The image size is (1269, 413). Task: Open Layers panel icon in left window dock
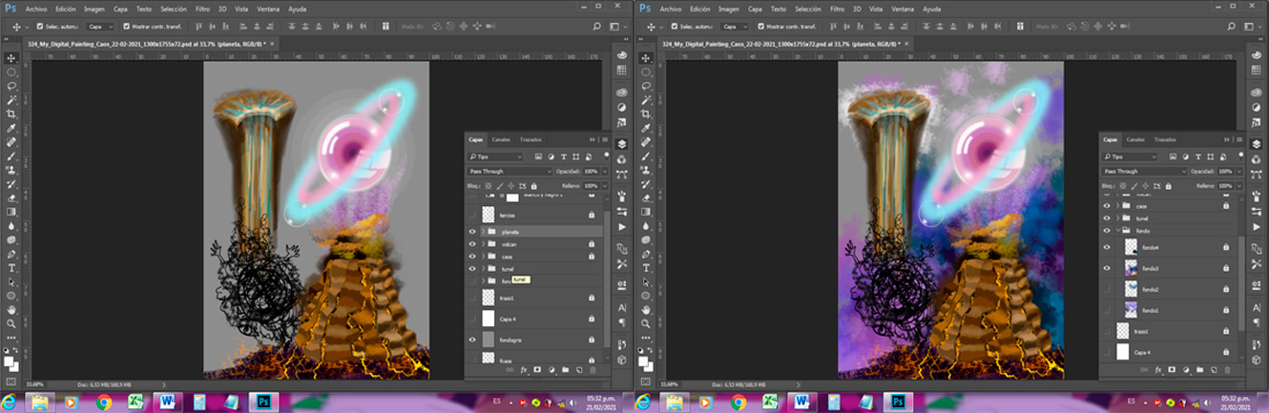click(621, 144)
